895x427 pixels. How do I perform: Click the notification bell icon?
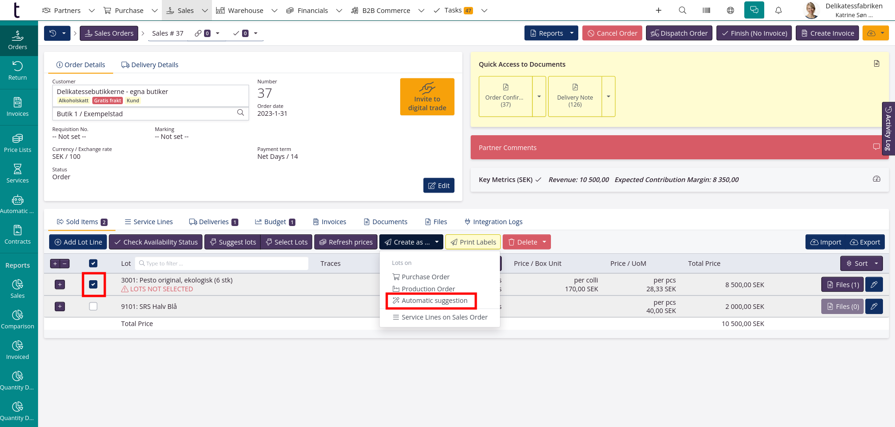point(779,10)
